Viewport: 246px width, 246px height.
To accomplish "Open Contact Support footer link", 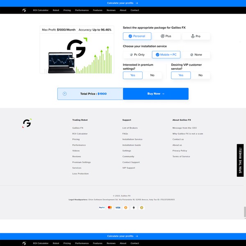I will point(131,162).
